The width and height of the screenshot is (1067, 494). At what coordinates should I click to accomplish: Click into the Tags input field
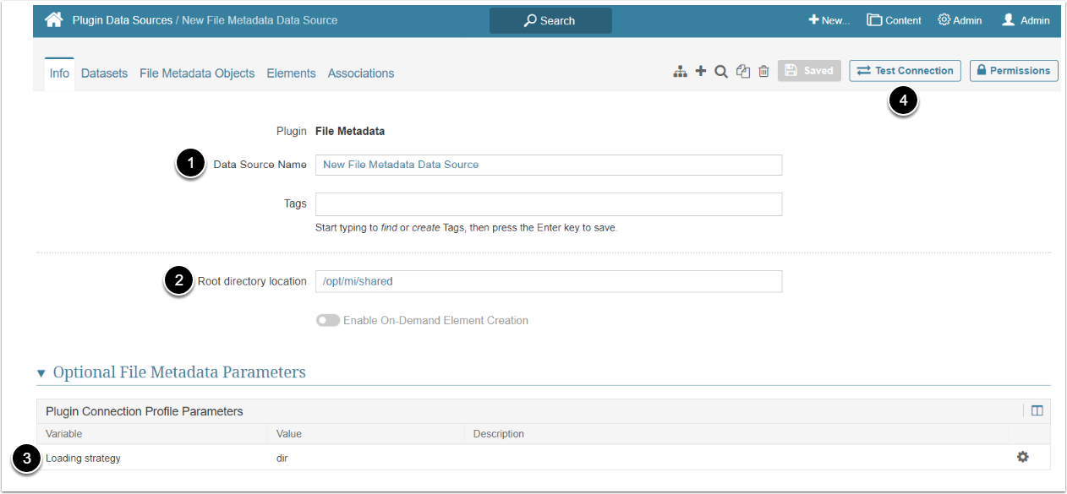548,204
